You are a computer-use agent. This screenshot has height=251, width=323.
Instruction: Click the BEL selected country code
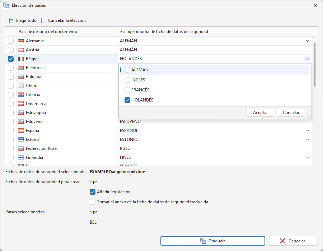point(93,222)
